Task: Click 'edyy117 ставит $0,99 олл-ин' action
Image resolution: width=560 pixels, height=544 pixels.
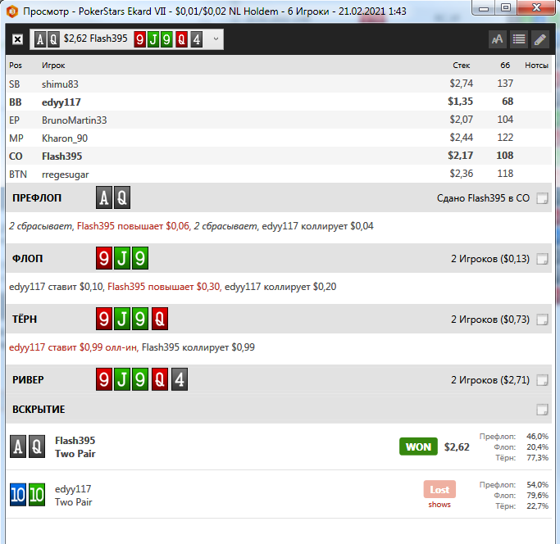Action: point(73,347)
